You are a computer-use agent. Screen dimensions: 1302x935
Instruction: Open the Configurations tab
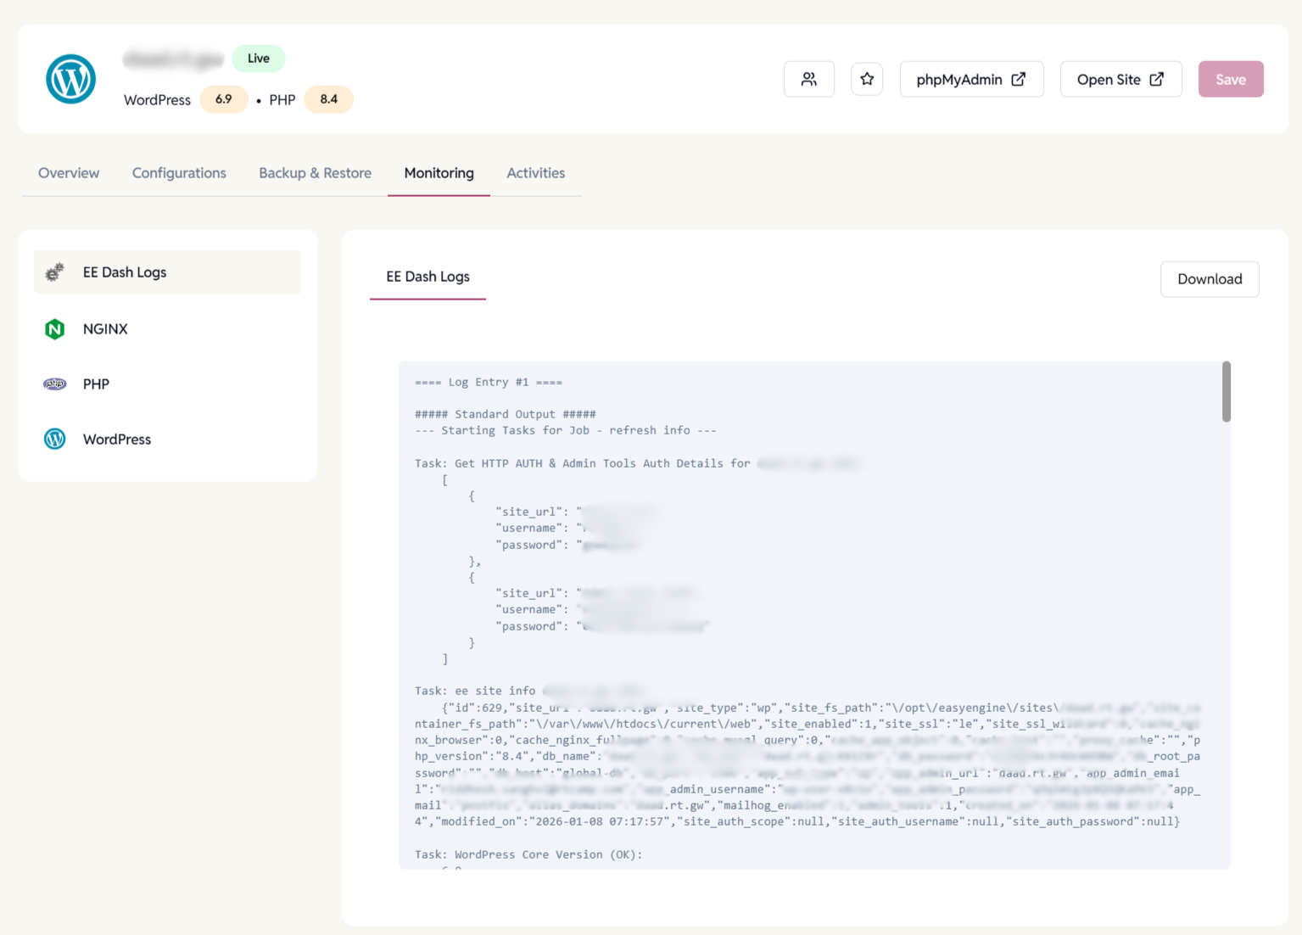tap(178, 172)
